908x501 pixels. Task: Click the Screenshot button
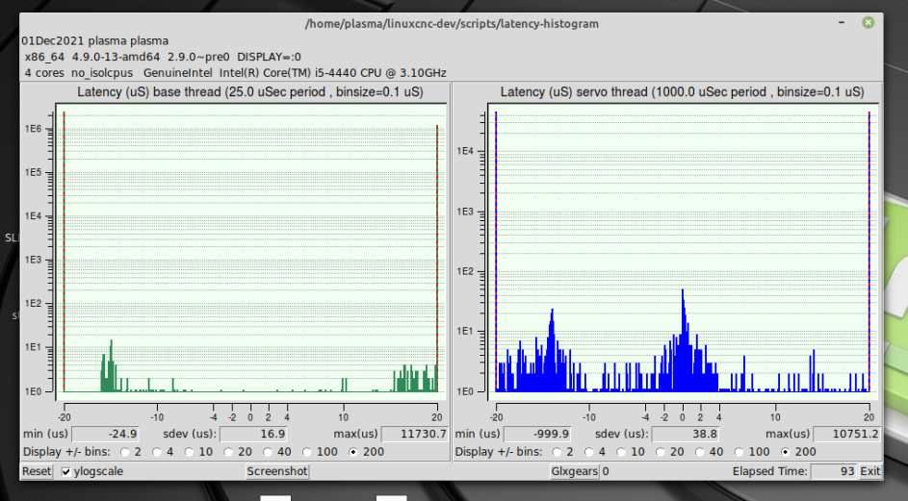coord(276,471)
